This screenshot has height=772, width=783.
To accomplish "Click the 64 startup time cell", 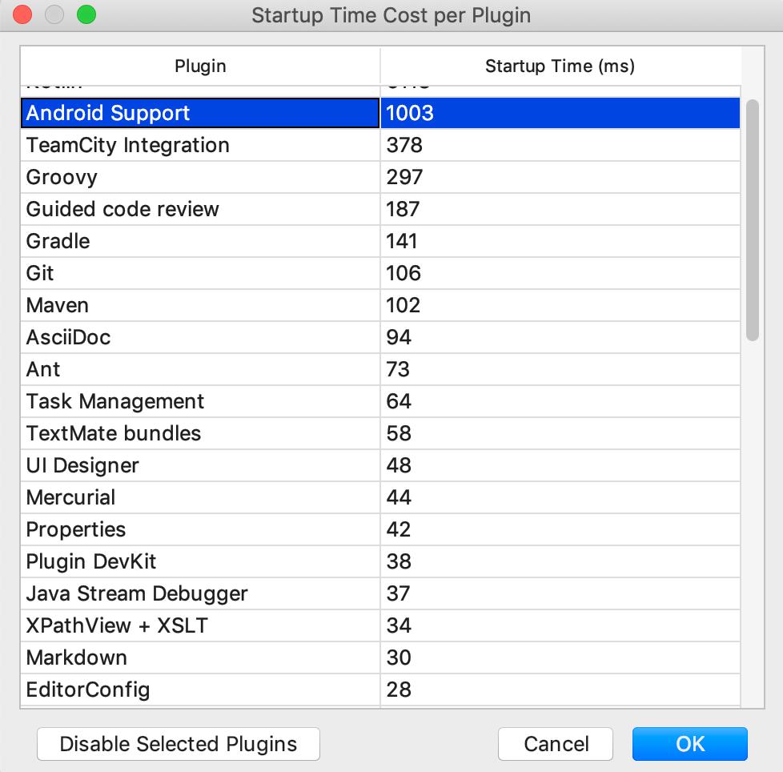I will [560, 401].
